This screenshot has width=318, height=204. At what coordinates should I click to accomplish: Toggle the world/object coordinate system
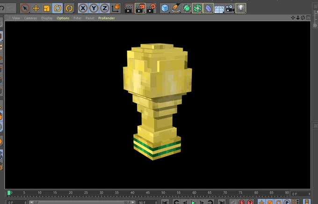click(116, 8)
